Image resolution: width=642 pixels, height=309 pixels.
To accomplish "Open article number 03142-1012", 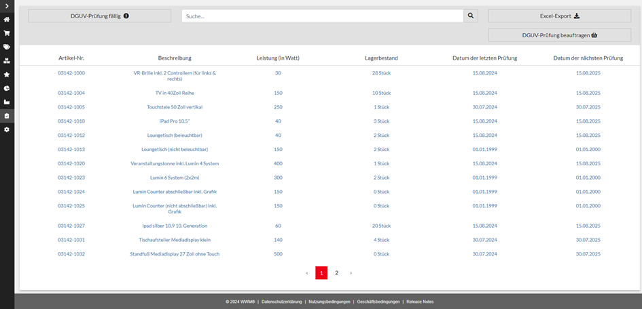I will pos(71,135).
